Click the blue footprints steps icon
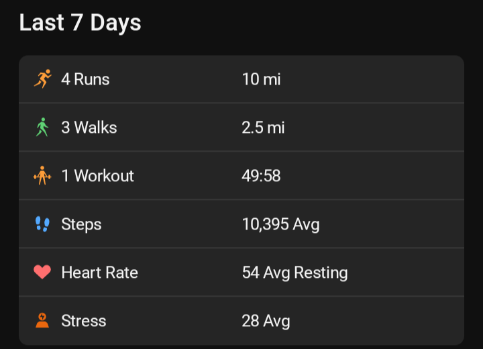483x349 pixels. (x=42, y=224)
